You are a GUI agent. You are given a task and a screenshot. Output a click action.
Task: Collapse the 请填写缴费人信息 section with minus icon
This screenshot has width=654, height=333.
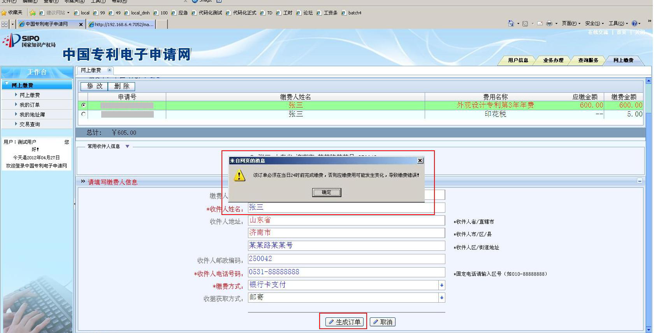[640, 181]
